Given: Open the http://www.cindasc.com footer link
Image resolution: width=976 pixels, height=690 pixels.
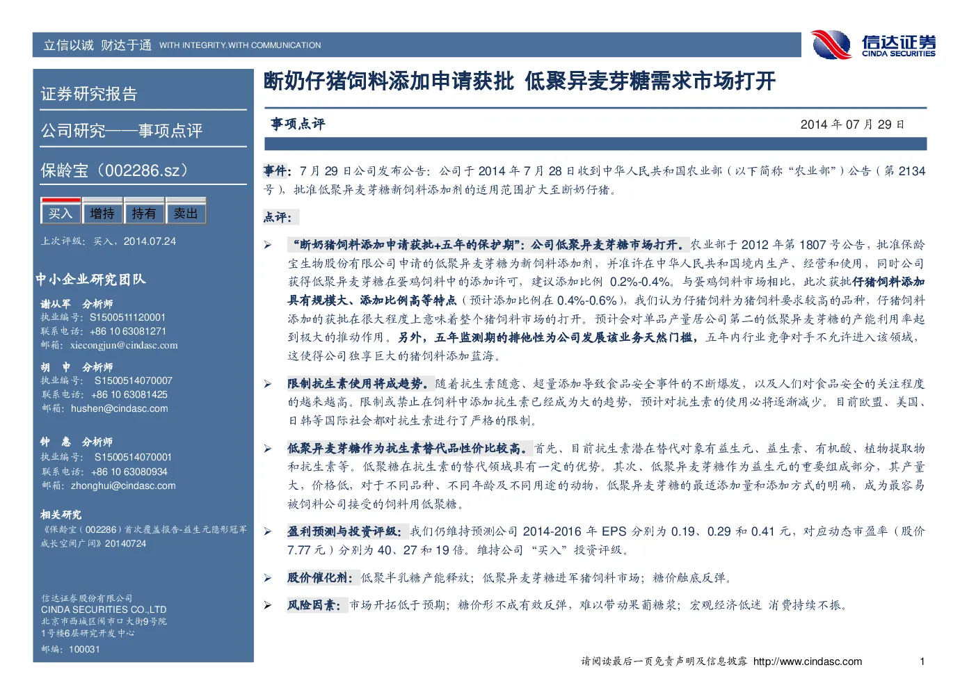Looking at the screenshot, I should point(808,661).
